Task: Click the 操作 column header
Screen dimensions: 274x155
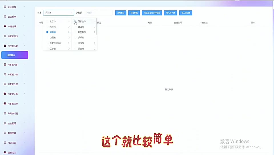Action: point(253,23)
